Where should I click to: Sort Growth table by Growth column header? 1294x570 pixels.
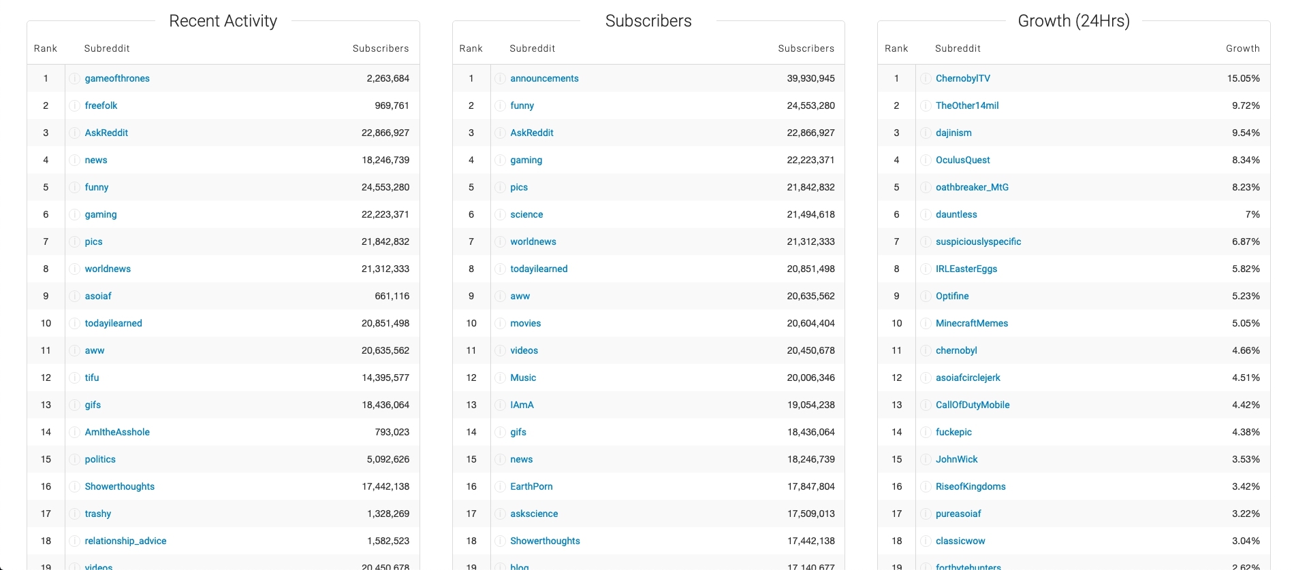click(1243, 48)
